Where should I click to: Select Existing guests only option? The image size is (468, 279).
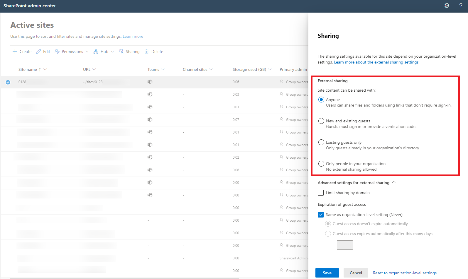point(321,142)
